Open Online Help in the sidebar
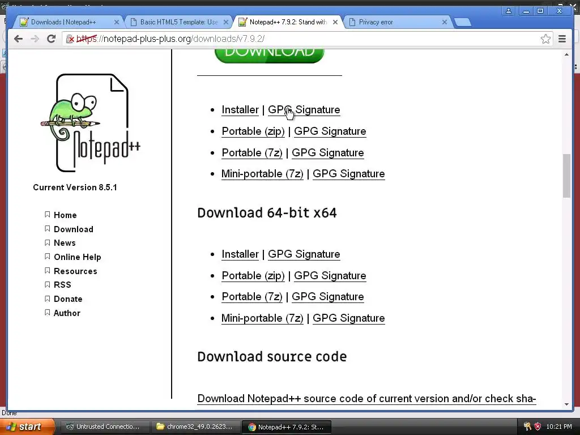Screen dimensions: 580x435 [x=77, y=257]
